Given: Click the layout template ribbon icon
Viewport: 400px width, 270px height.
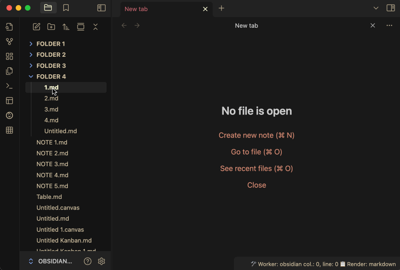Looking at the screenshot, I should [x=9, y=101].
